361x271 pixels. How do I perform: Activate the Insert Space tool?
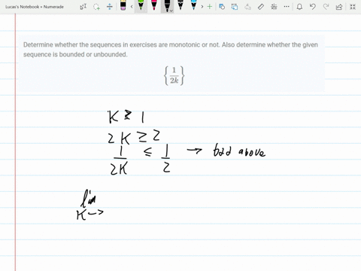pos(110,7)
